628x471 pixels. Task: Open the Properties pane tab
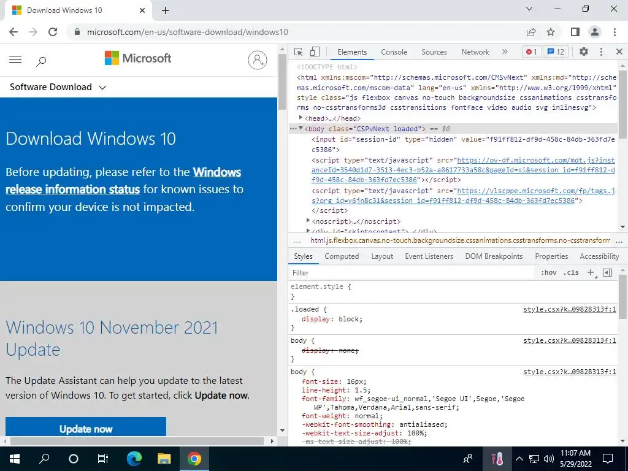coord(551,256)
